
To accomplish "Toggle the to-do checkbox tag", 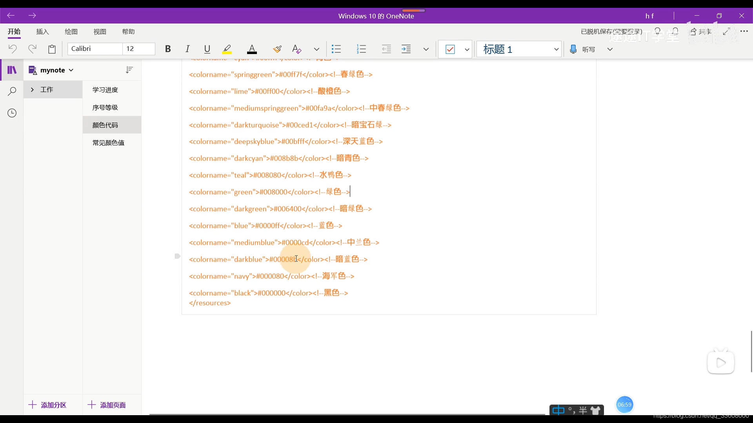I will [x=450, y=49].
